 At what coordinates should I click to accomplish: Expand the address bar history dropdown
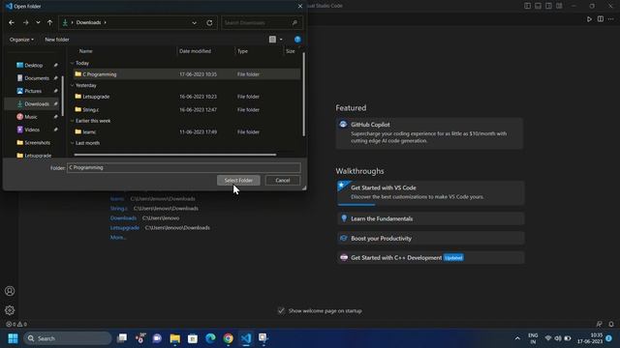tap(194, 23)
